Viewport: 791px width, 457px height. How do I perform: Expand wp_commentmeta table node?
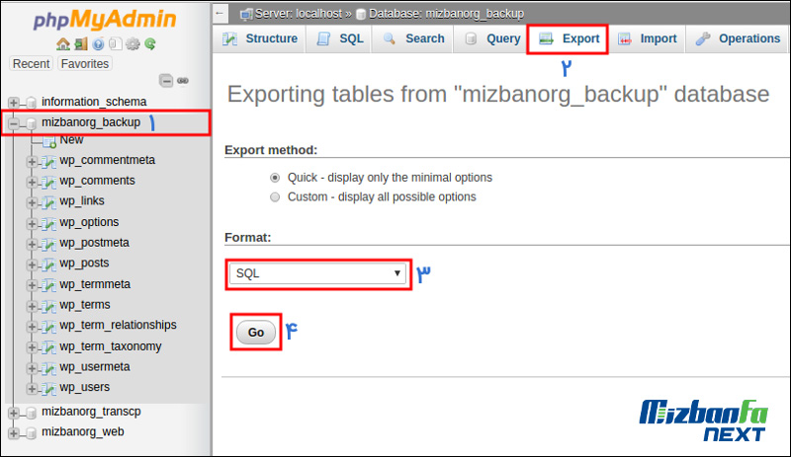[32, 162]
